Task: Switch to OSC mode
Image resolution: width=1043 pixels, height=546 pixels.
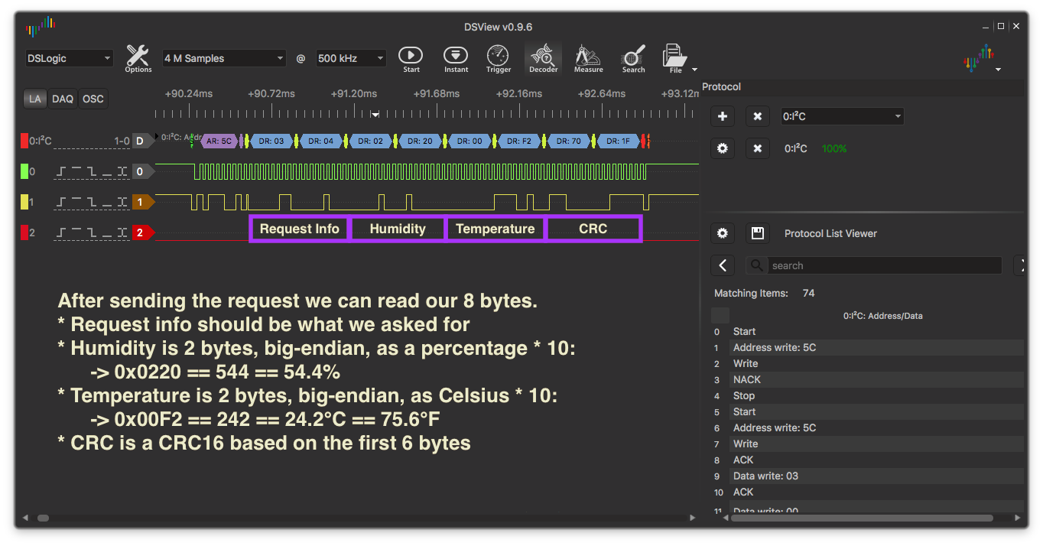Action: pyautogui.click(x=93, y=99)
